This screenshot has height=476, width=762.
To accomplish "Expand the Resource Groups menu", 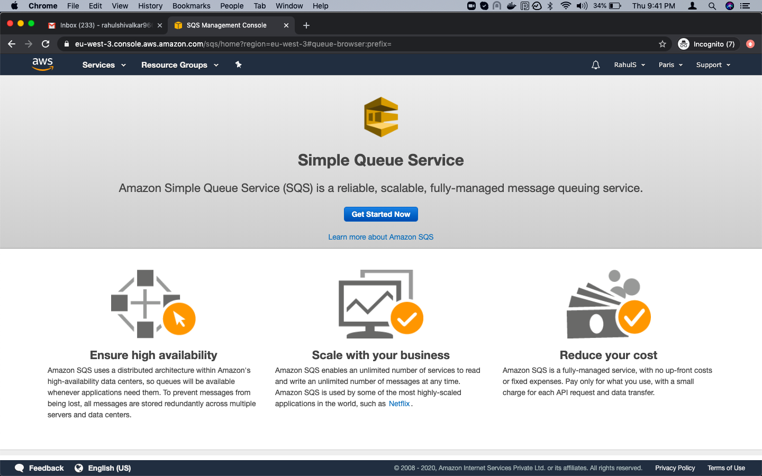I will pos(179,65).
